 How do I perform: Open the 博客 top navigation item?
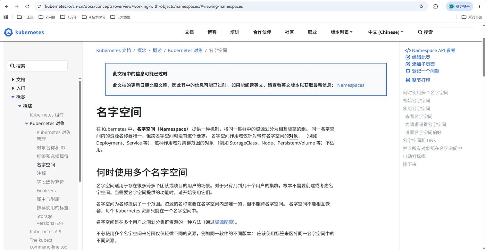click(x=212, y=32)
